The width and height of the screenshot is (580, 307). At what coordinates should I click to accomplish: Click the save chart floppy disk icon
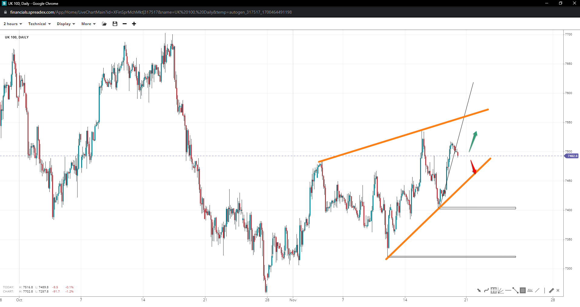pos(115,24)
